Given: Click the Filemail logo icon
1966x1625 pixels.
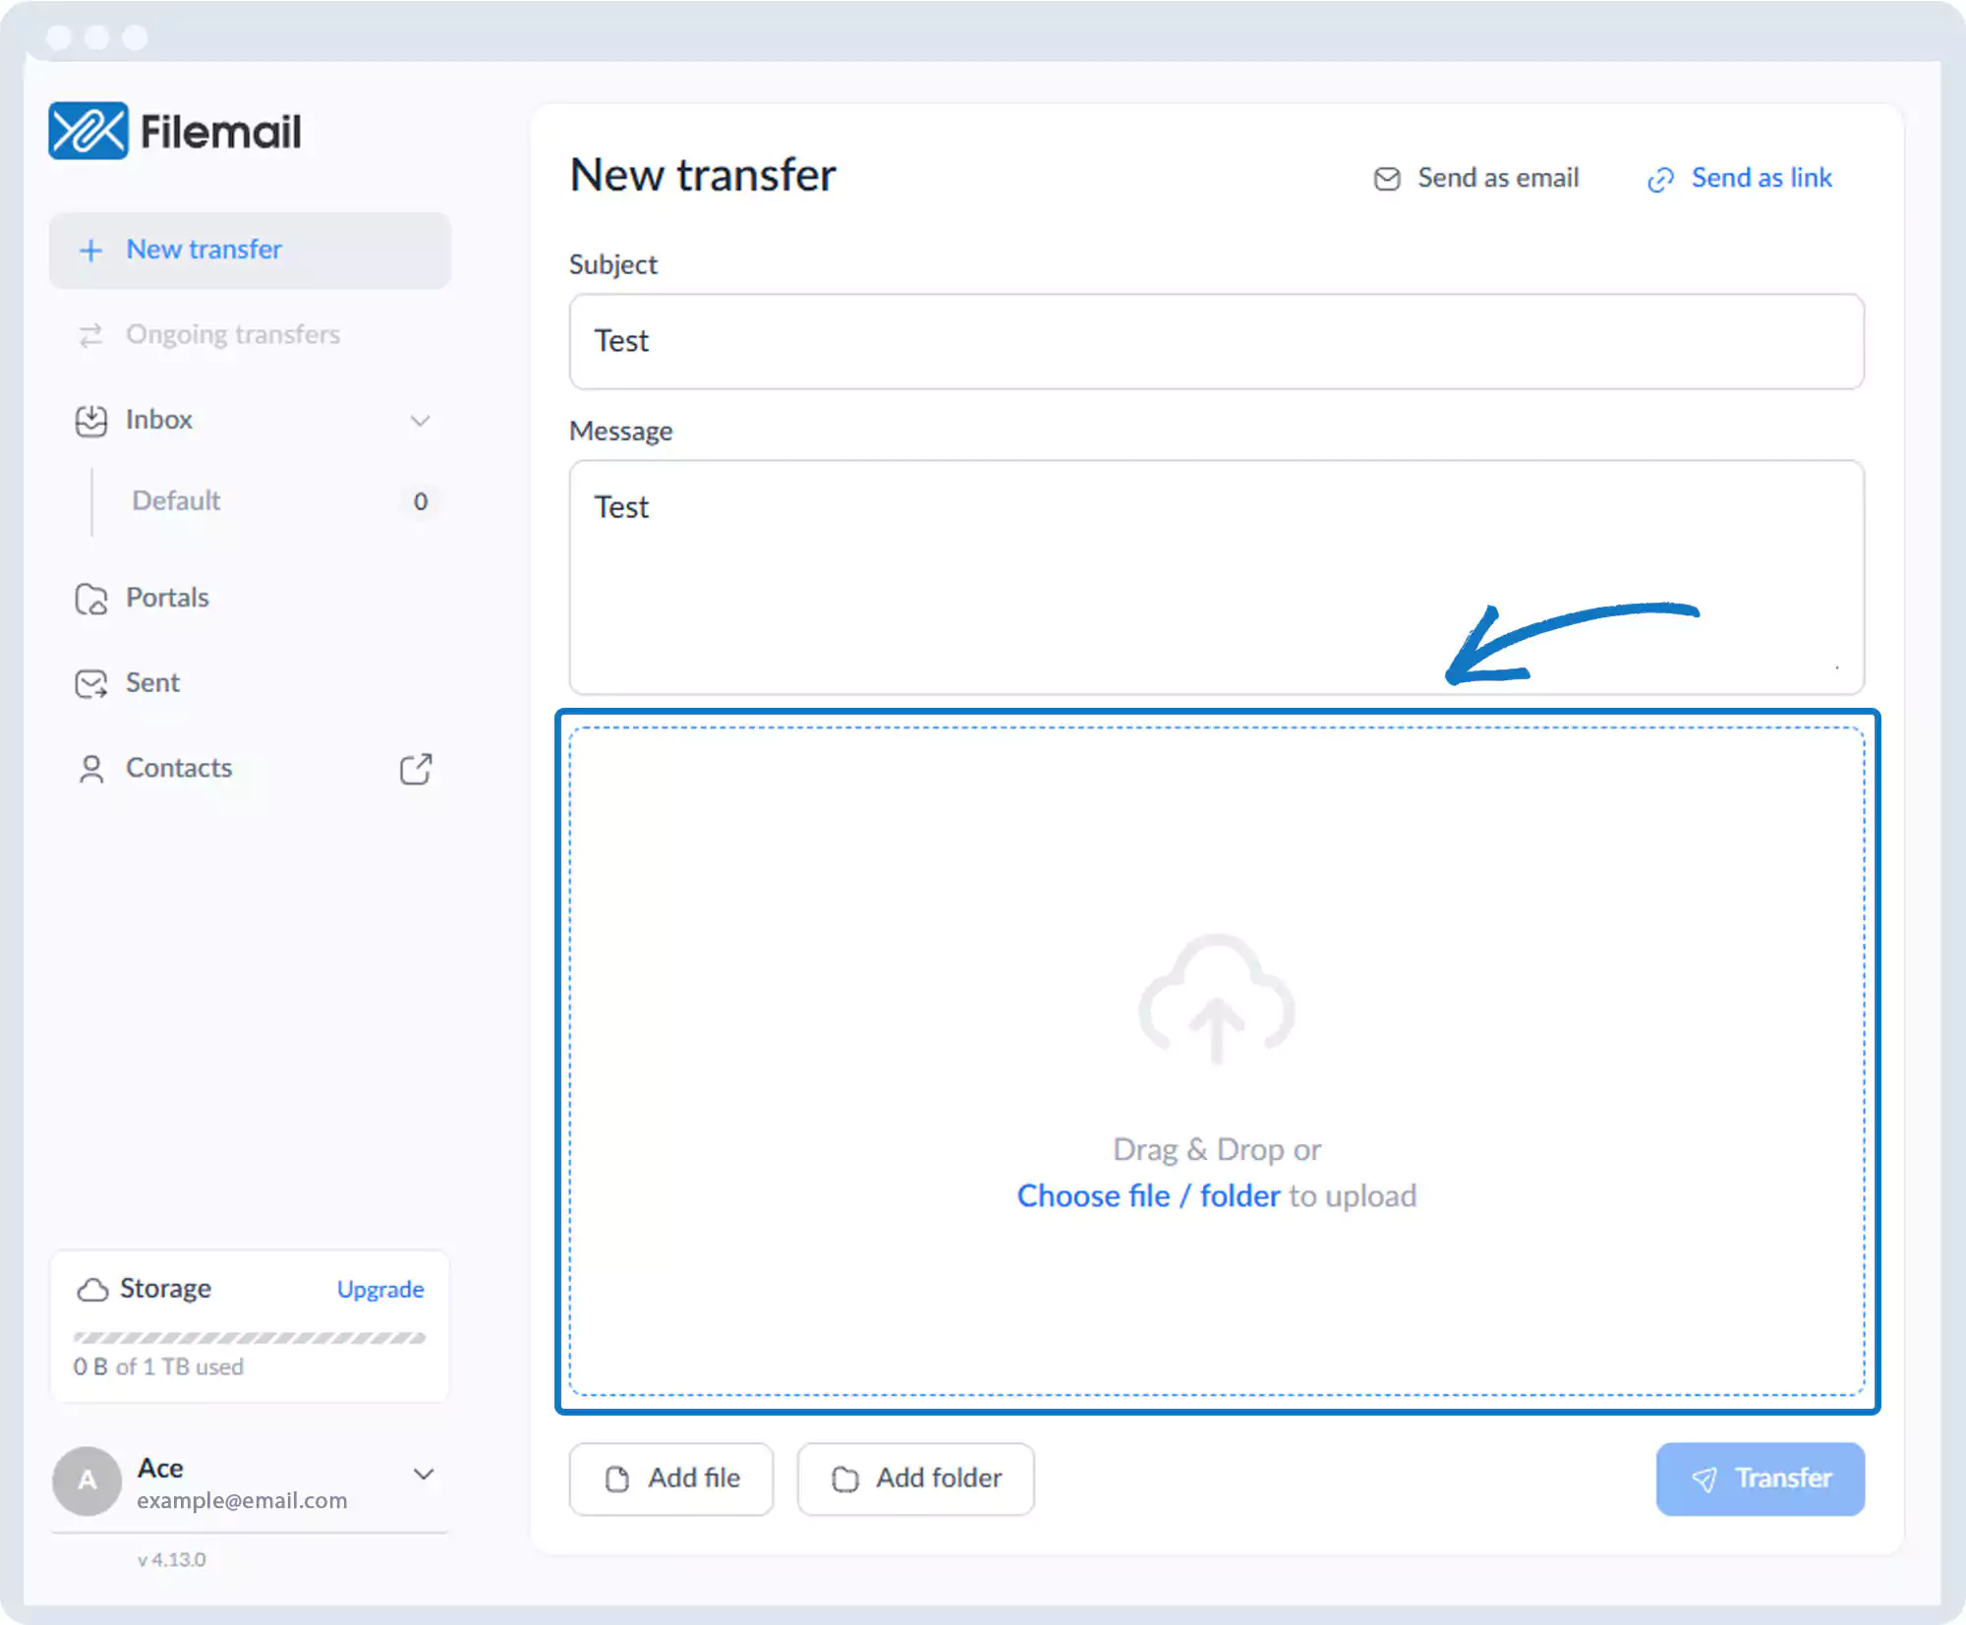Looking at the screenshot, I should [88, 131].
